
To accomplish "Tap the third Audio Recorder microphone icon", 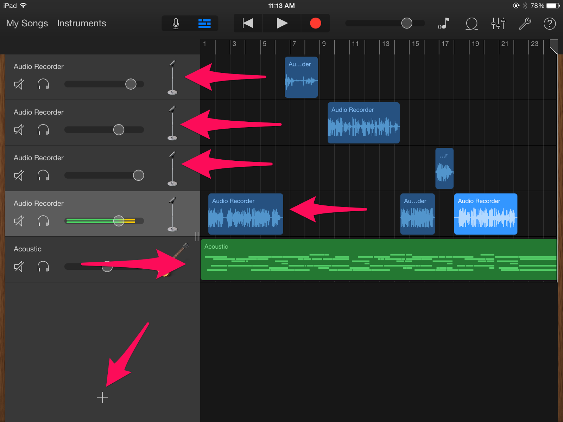I will [172, 168].
